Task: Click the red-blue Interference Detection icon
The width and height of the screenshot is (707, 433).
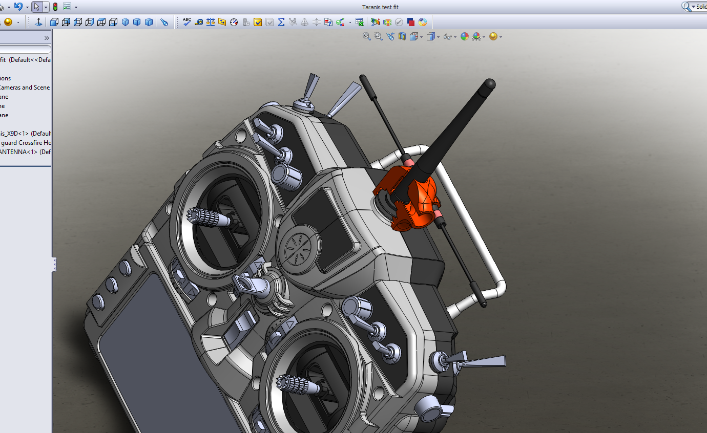Action: 411,22
